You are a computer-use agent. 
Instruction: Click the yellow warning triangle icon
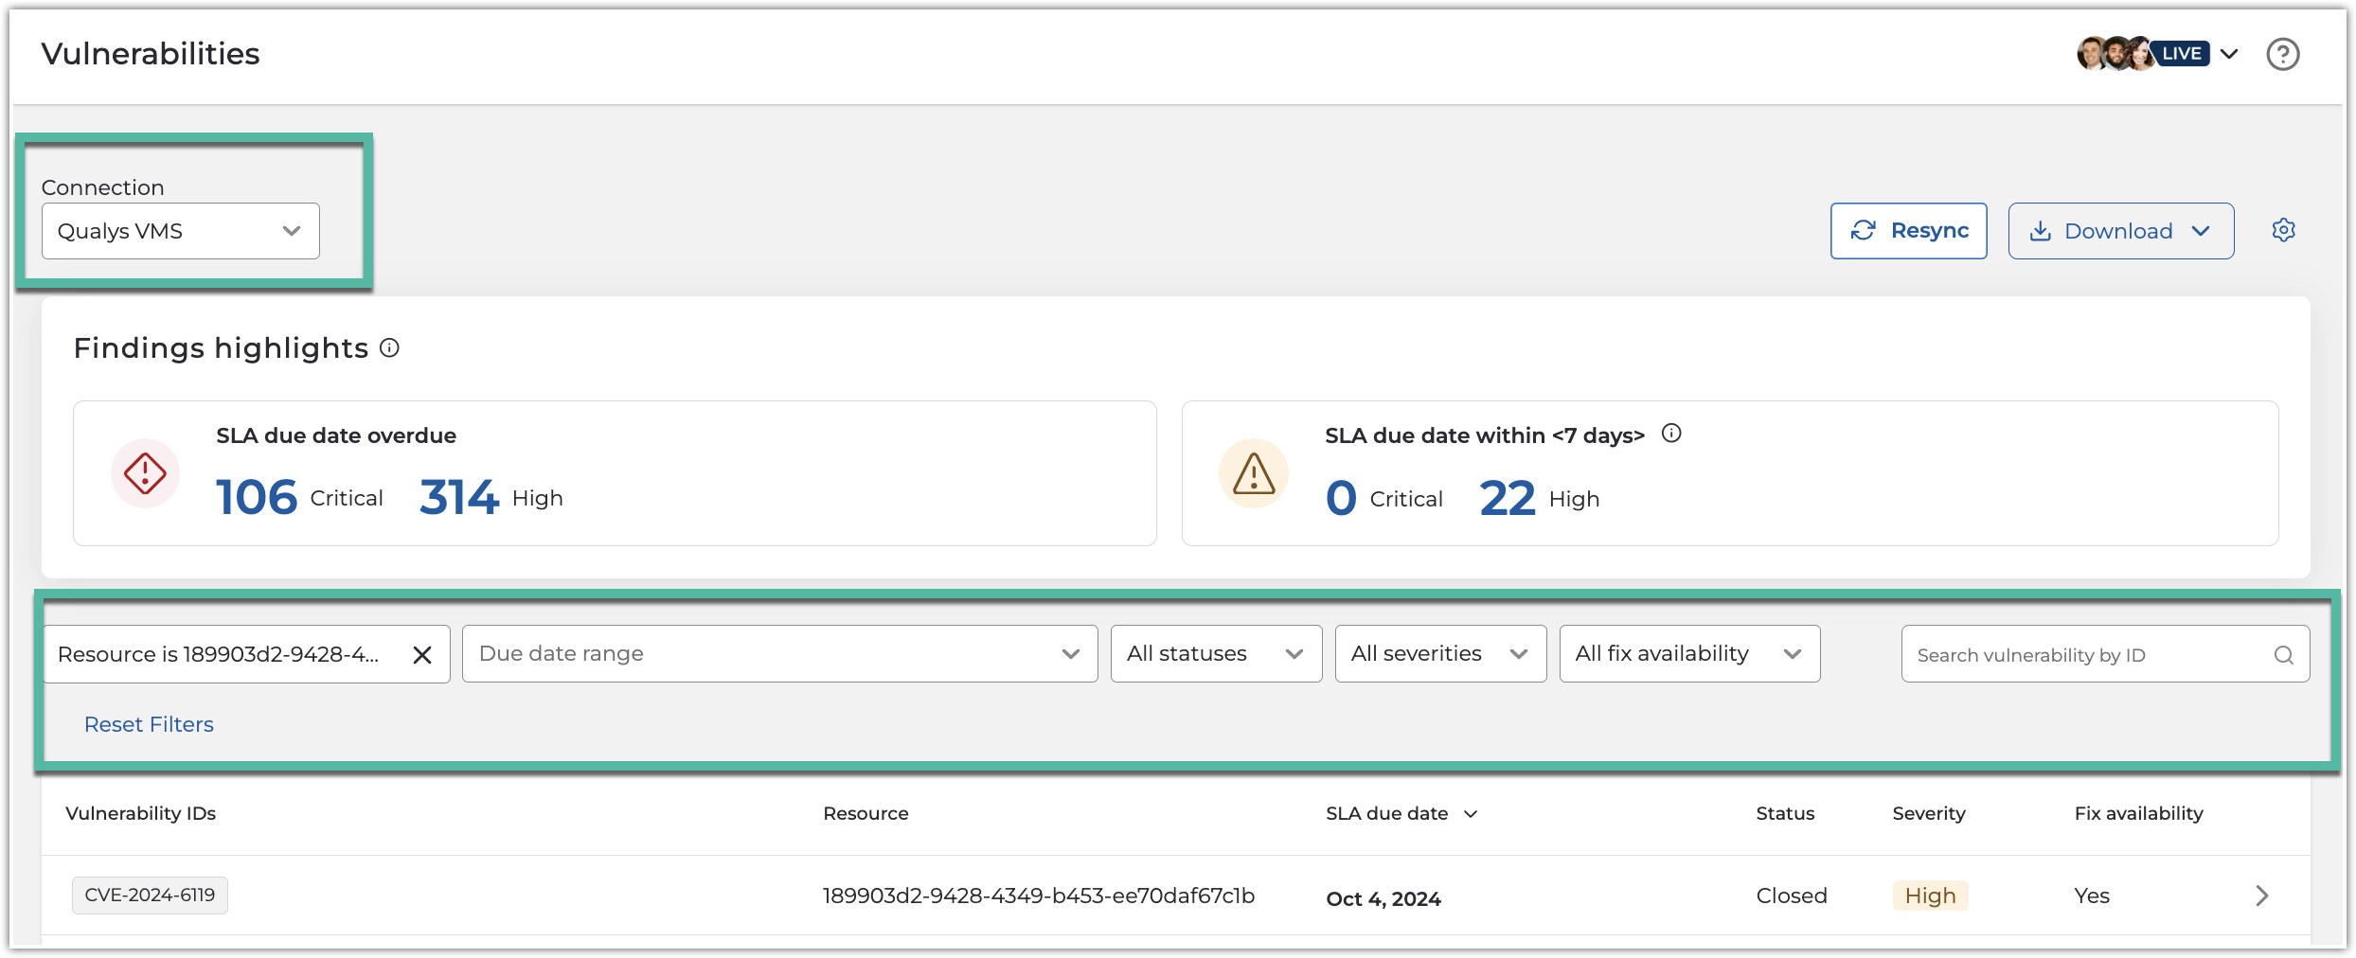coord(1252,473)
